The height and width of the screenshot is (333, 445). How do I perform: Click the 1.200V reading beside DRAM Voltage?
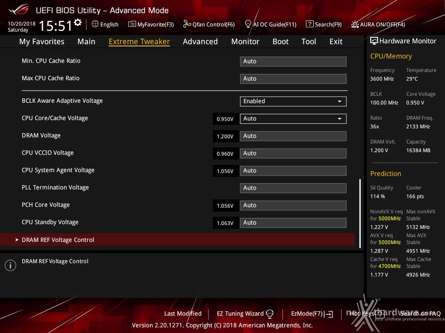coord(226,136)
